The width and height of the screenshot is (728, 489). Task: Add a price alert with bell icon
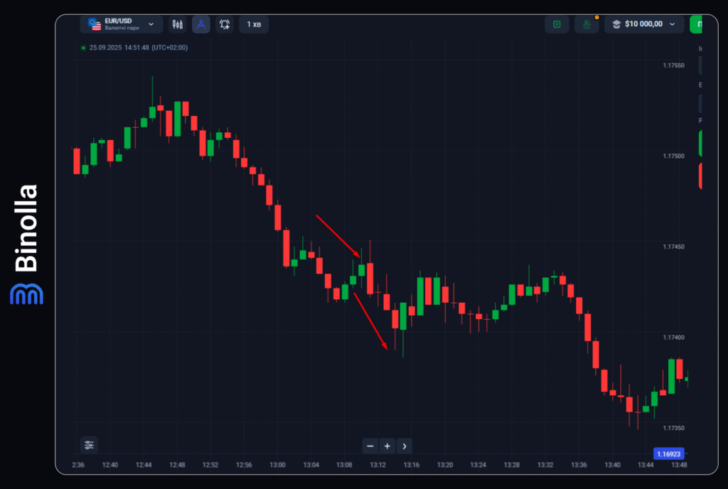point(225,24)
